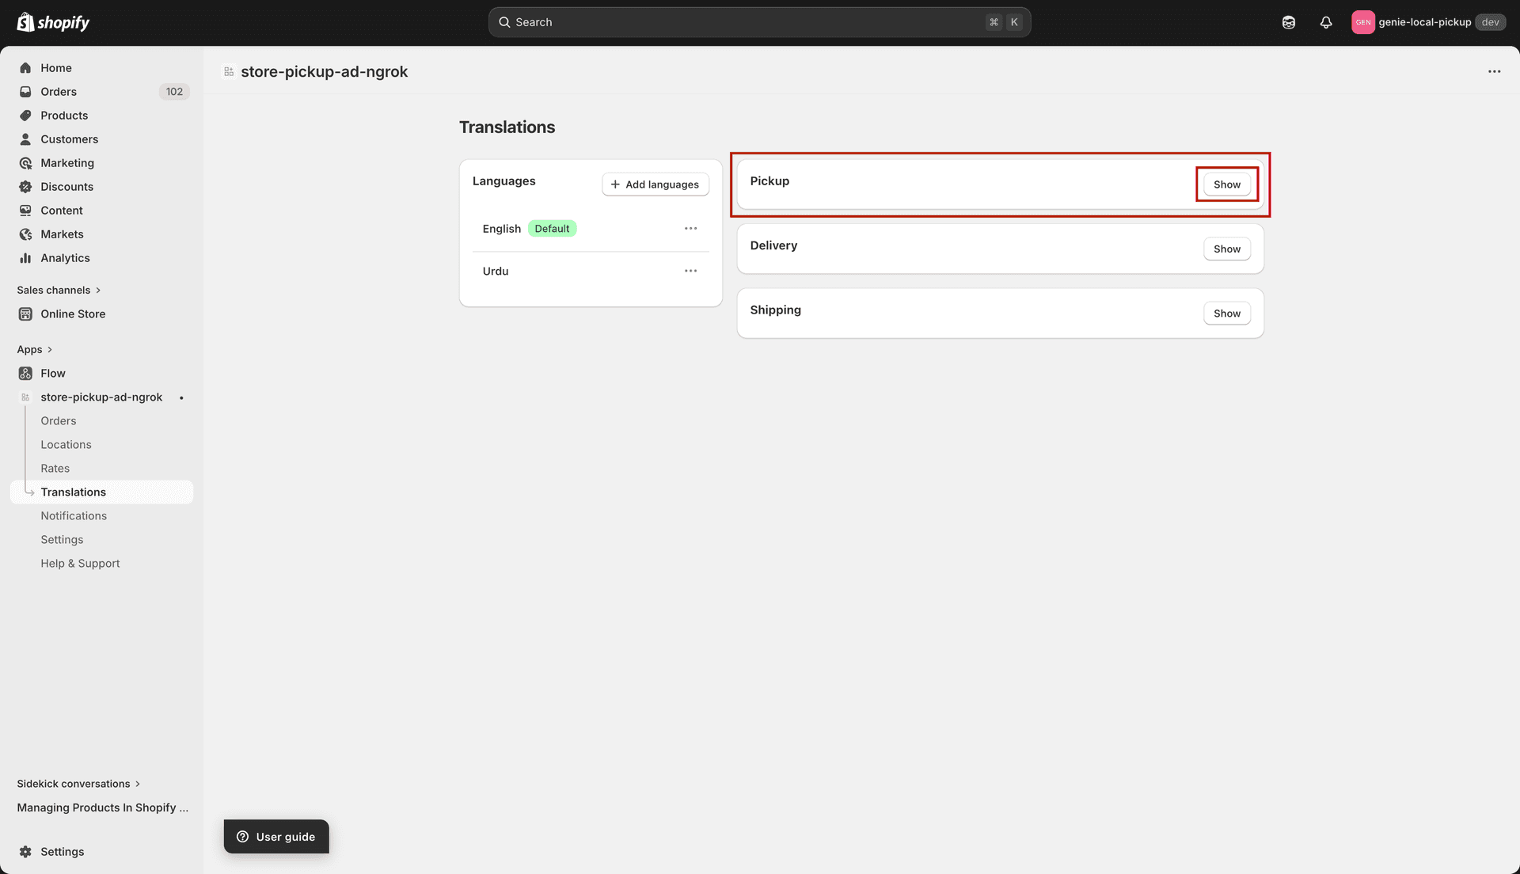This screenshot has width=1520, height=874.
Task: Show the Pickup translations
Action: (x=1226, y=184)
